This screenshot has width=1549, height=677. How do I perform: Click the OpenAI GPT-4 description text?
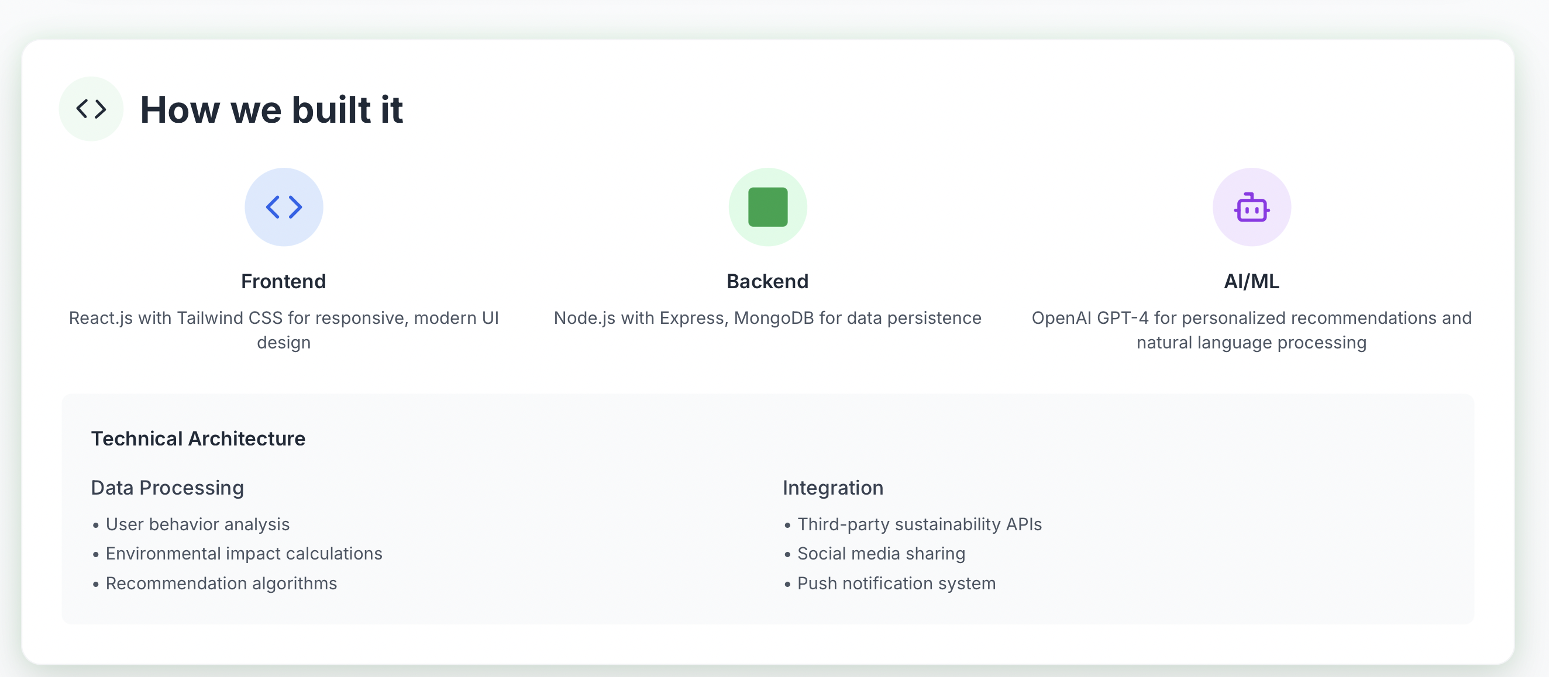[x=1251, y=329]
